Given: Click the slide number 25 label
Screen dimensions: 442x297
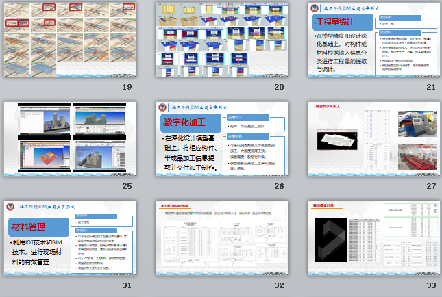Looking at the screenshot, I should (x=127, y=186).
